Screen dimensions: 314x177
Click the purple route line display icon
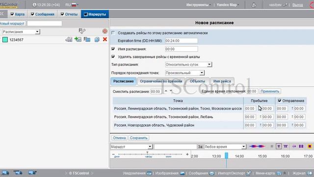(x=257, y=147)
